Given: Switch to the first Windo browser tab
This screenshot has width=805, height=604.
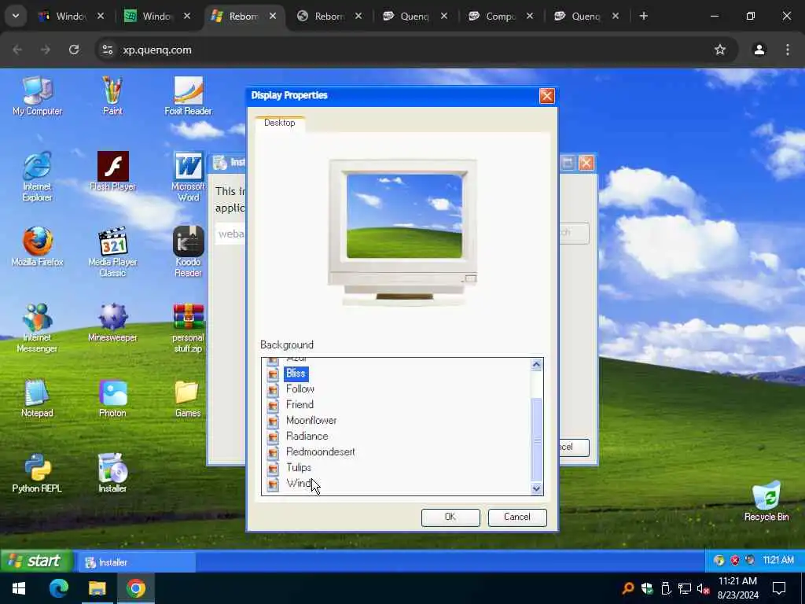Looking at the screenshot, I should (70, 17).
